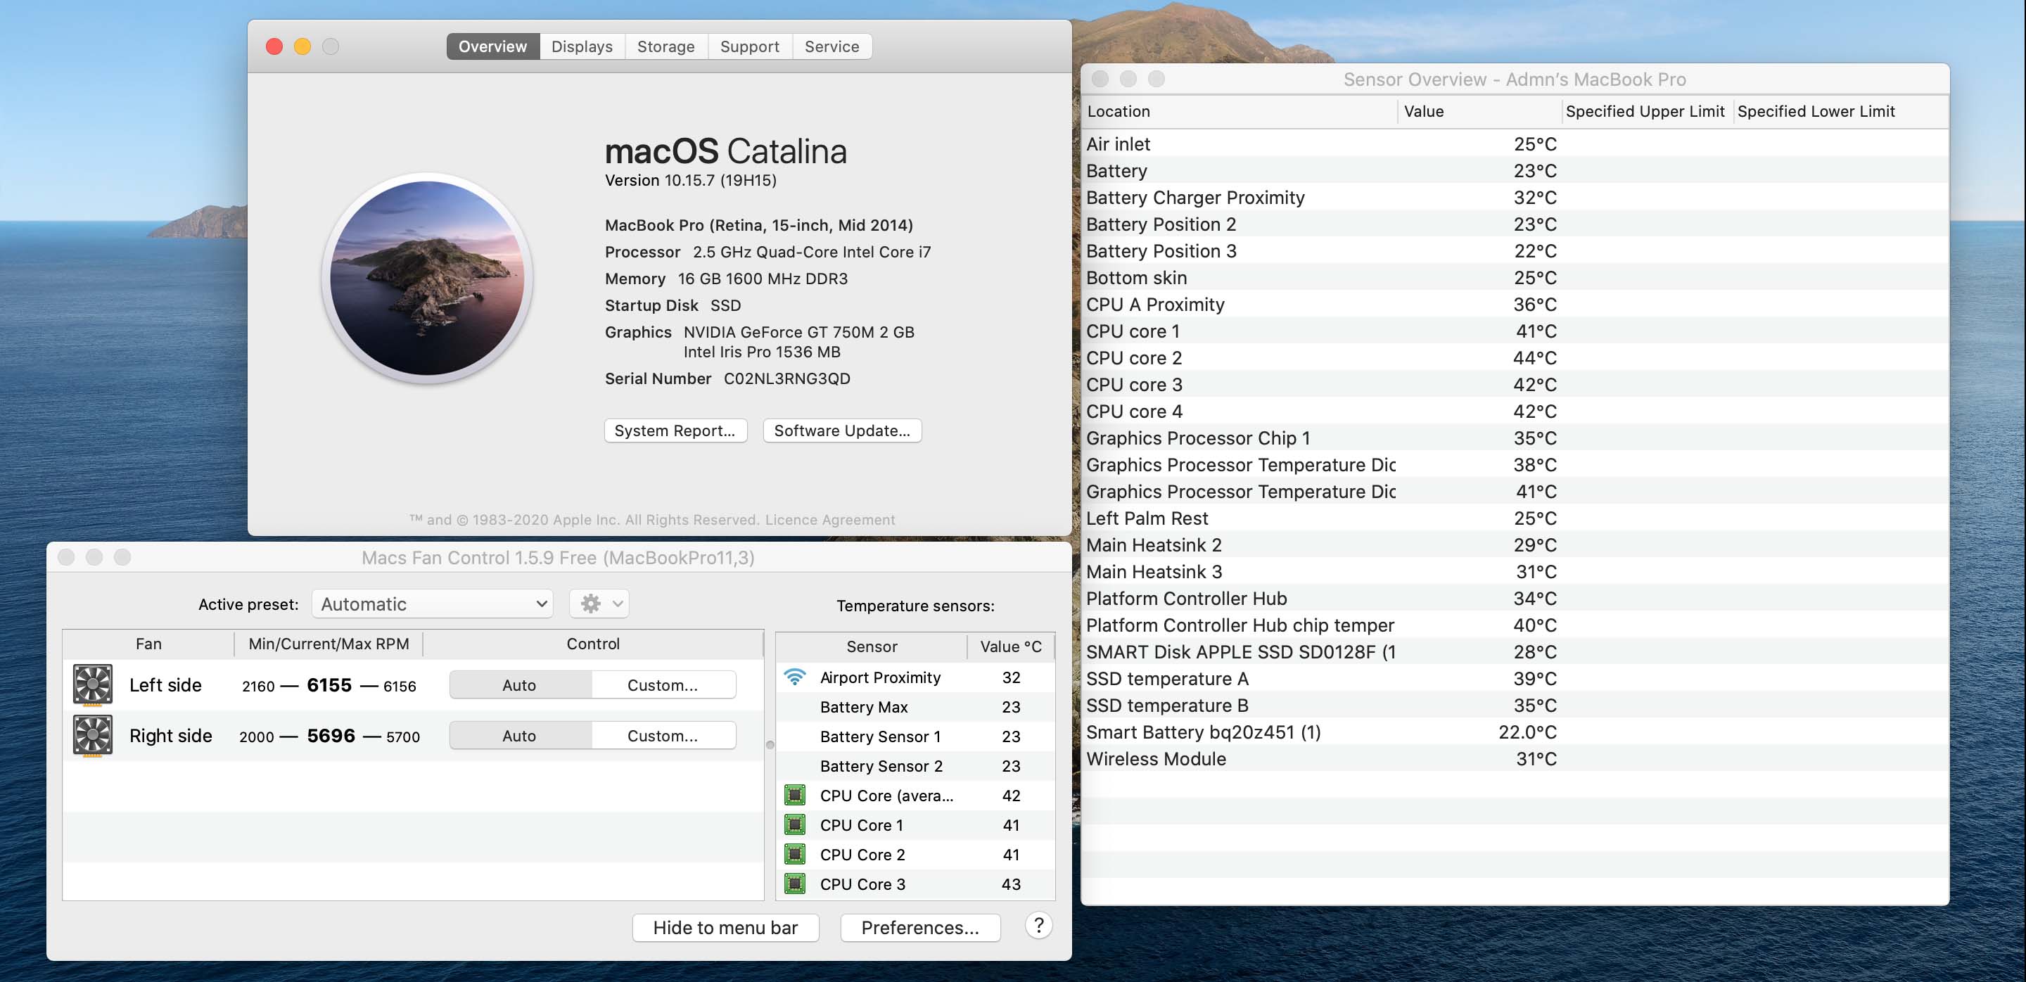Click the System Report button
The height and width of the screenshot is (982, 2026).
(x=674, y=431)
